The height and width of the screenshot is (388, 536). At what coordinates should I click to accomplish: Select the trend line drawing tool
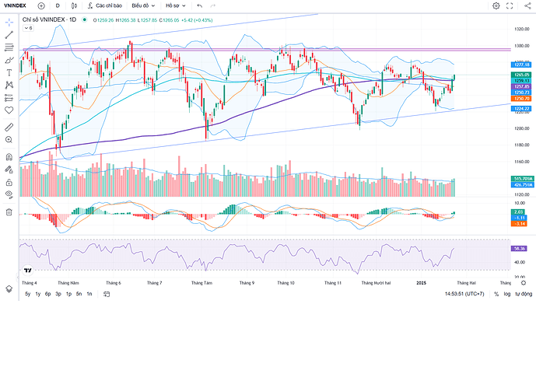[9, 34]
